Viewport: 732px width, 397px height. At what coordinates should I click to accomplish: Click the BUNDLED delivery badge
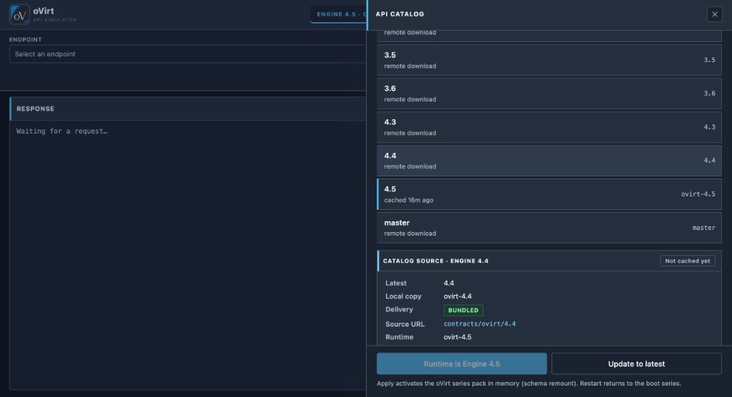point(463,310)
